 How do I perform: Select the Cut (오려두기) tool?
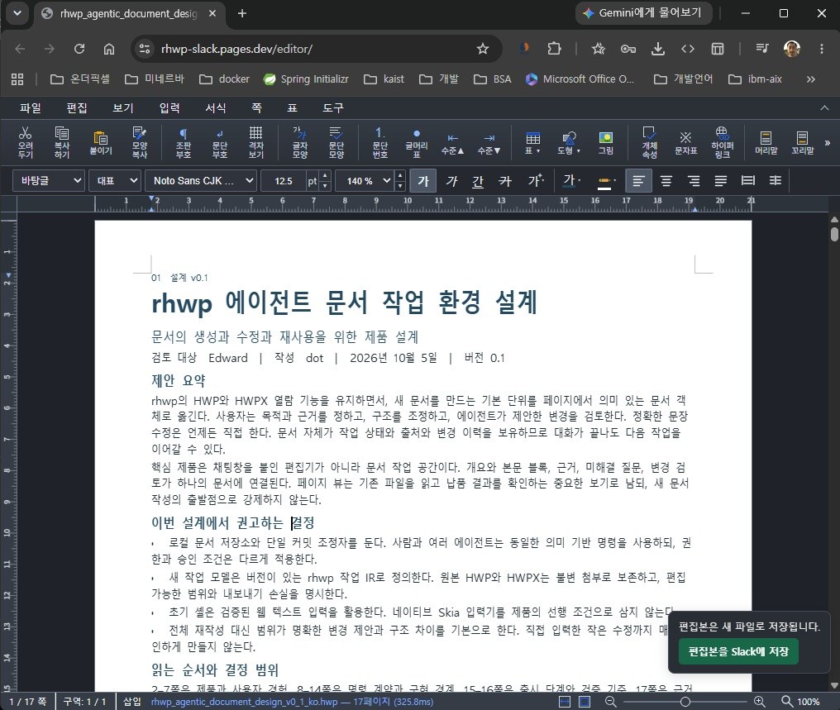pos(25,142)
